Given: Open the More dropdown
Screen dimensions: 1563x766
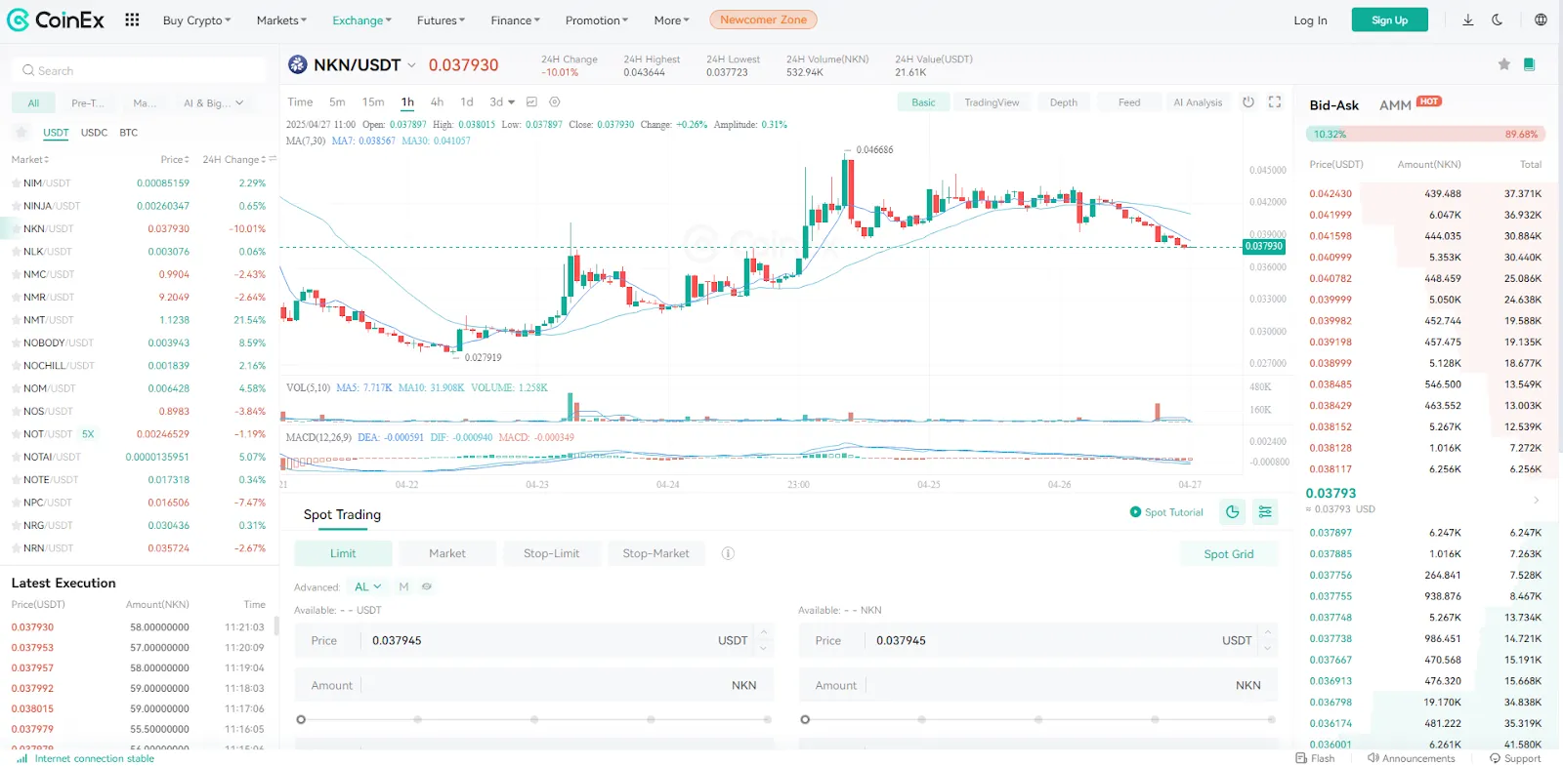Looking at the screenshot, I should click(x=671, y=20).
